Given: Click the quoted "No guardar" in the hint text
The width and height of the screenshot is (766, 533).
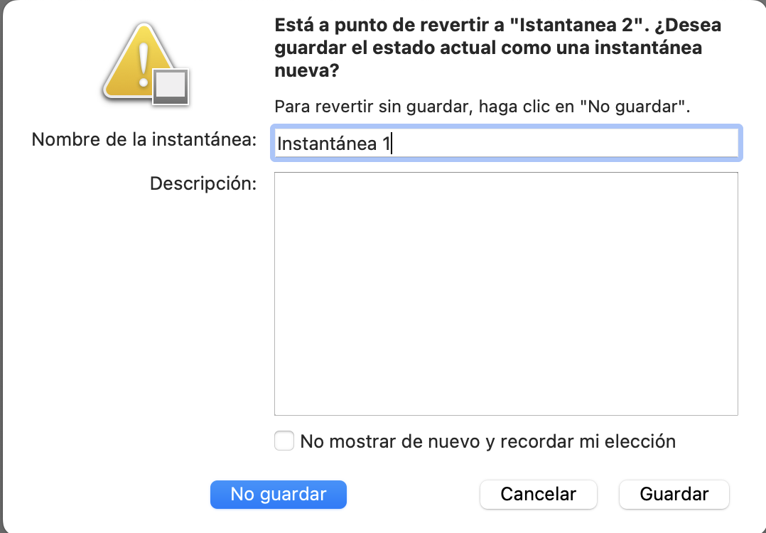Looking at the screenshot, I should point(634,107).
